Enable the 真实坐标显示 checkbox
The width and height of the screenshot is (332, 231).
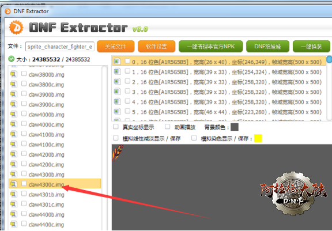point(116,127)
